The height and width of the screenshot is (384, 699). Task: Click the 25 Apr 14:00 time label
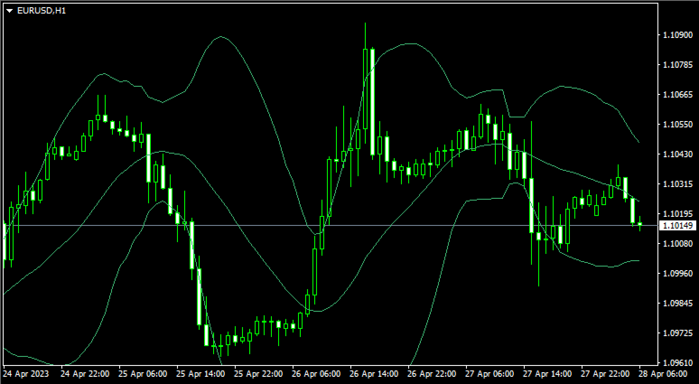(200, 374)
